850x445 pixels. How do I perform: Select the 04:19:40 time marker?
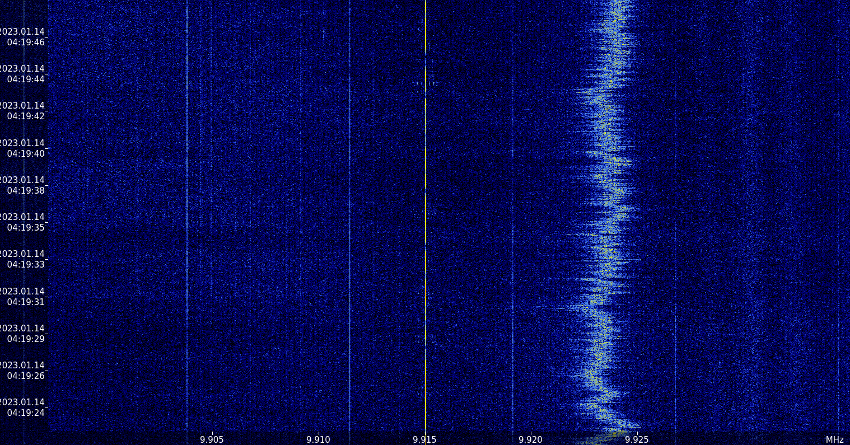[25, 153]
